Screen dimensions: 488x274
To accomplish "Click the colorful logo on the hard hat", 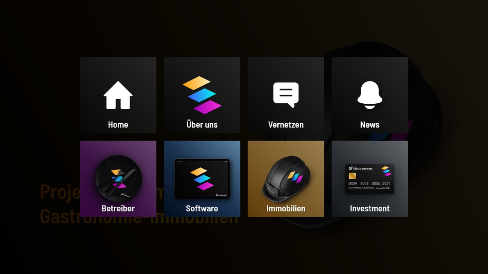I will coord(295,177).
